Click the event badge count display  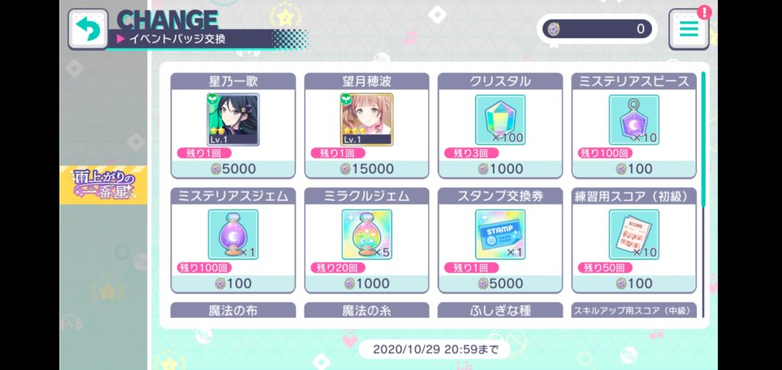click(x=597, y=29)
